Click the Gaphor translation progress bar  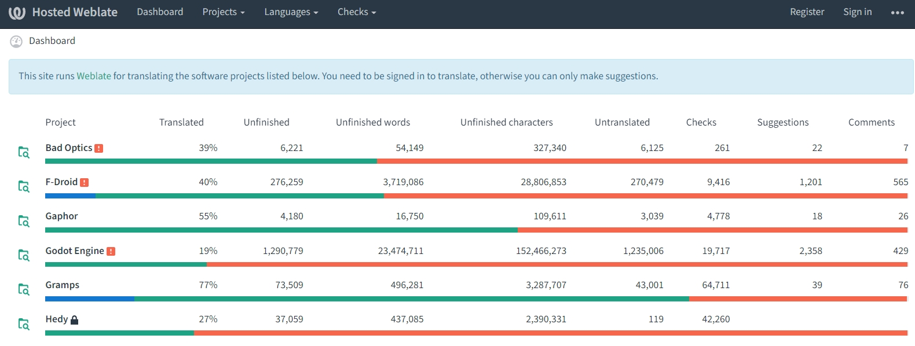[476, 230]
